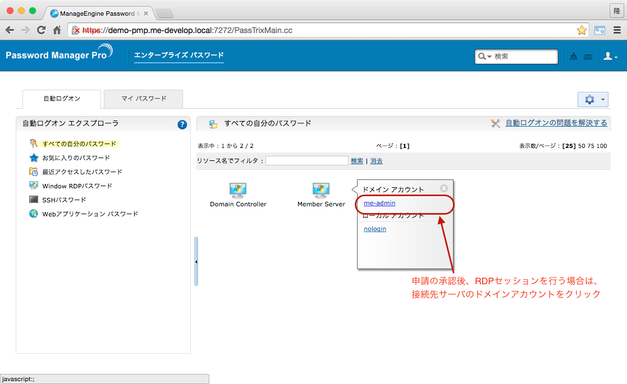Open the Domain Controller resource icon
Screen dimensions: 627x384
[x=238, y=191]
